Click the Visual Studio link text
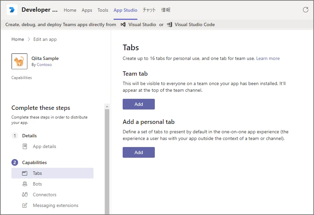Image resolution: width=314 pixels, height=215 pixels. (142, 24)
